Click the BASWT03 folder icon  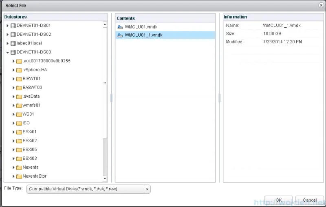point(19,88)
